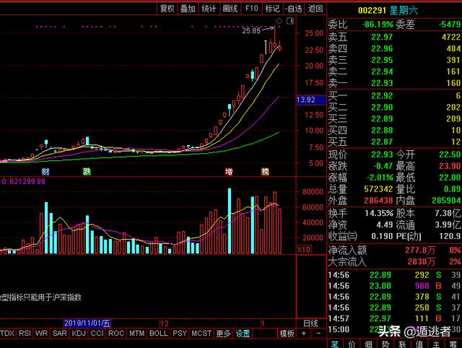Image resolution: width=462 pixels, height=348 pixels.
Task: Select the 筹 chips tab
Action: click(453, 344)
